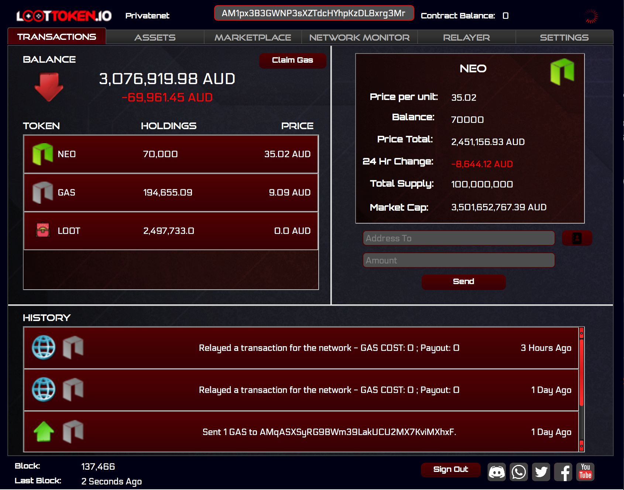Open the WhatsApp social icon
The height and width of the screenshot is (490, 624).
(519, 472)
